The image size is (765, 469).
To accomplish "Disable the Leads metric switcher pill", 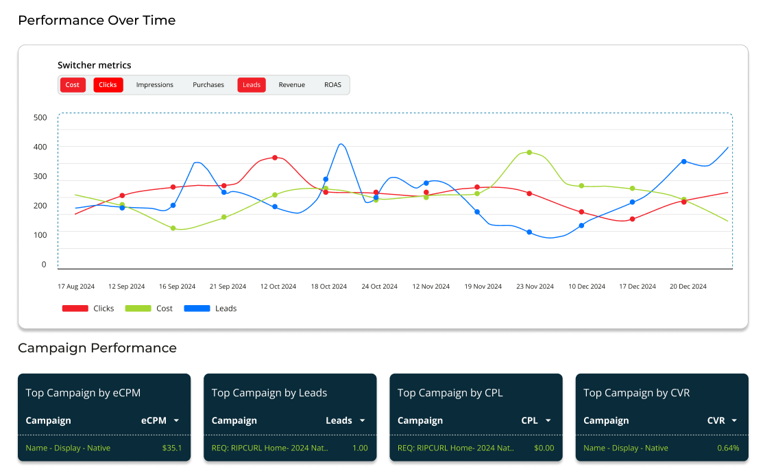I will click(251, 85).
